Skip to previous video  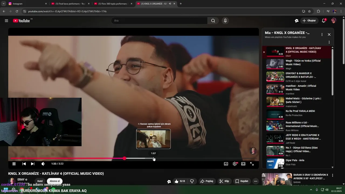click(24, 164)
